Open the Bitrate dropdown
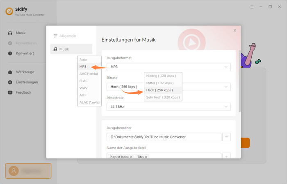The image size is (287, 184). coord(169,87)
